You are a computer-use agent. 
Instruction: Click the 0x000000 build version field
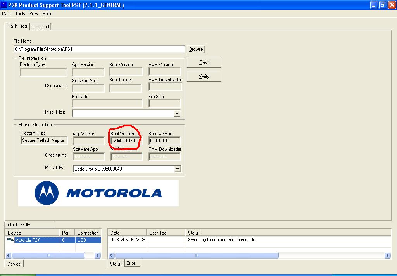click(x=164, y=141)
